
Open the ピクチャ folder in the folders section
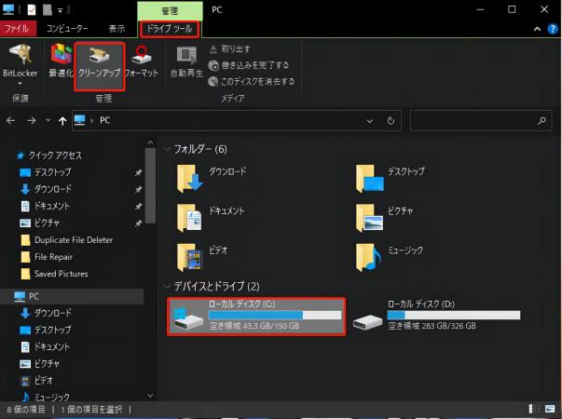384,217
